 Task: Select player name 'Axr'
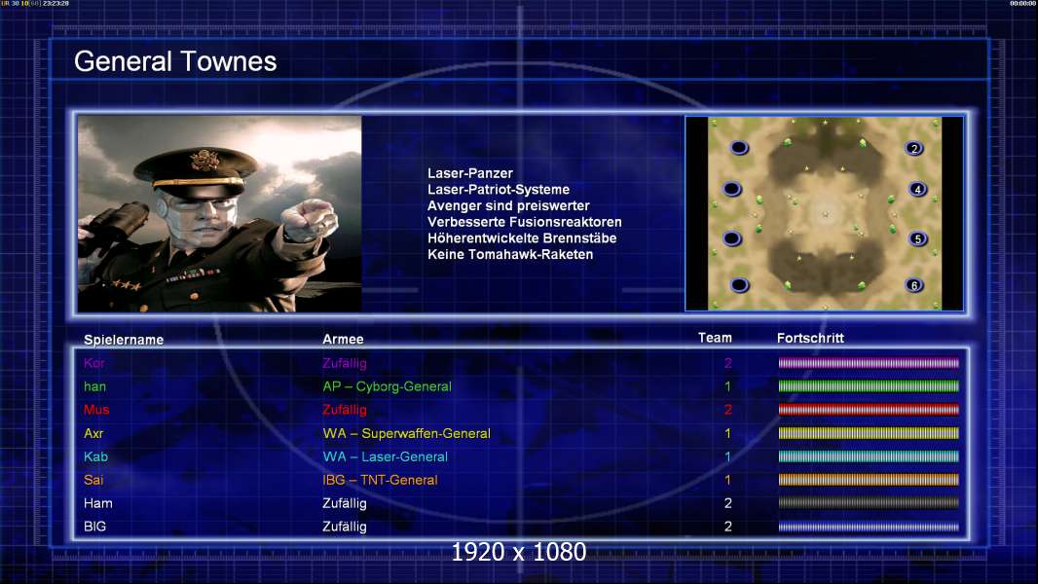[x=93, y=433]
